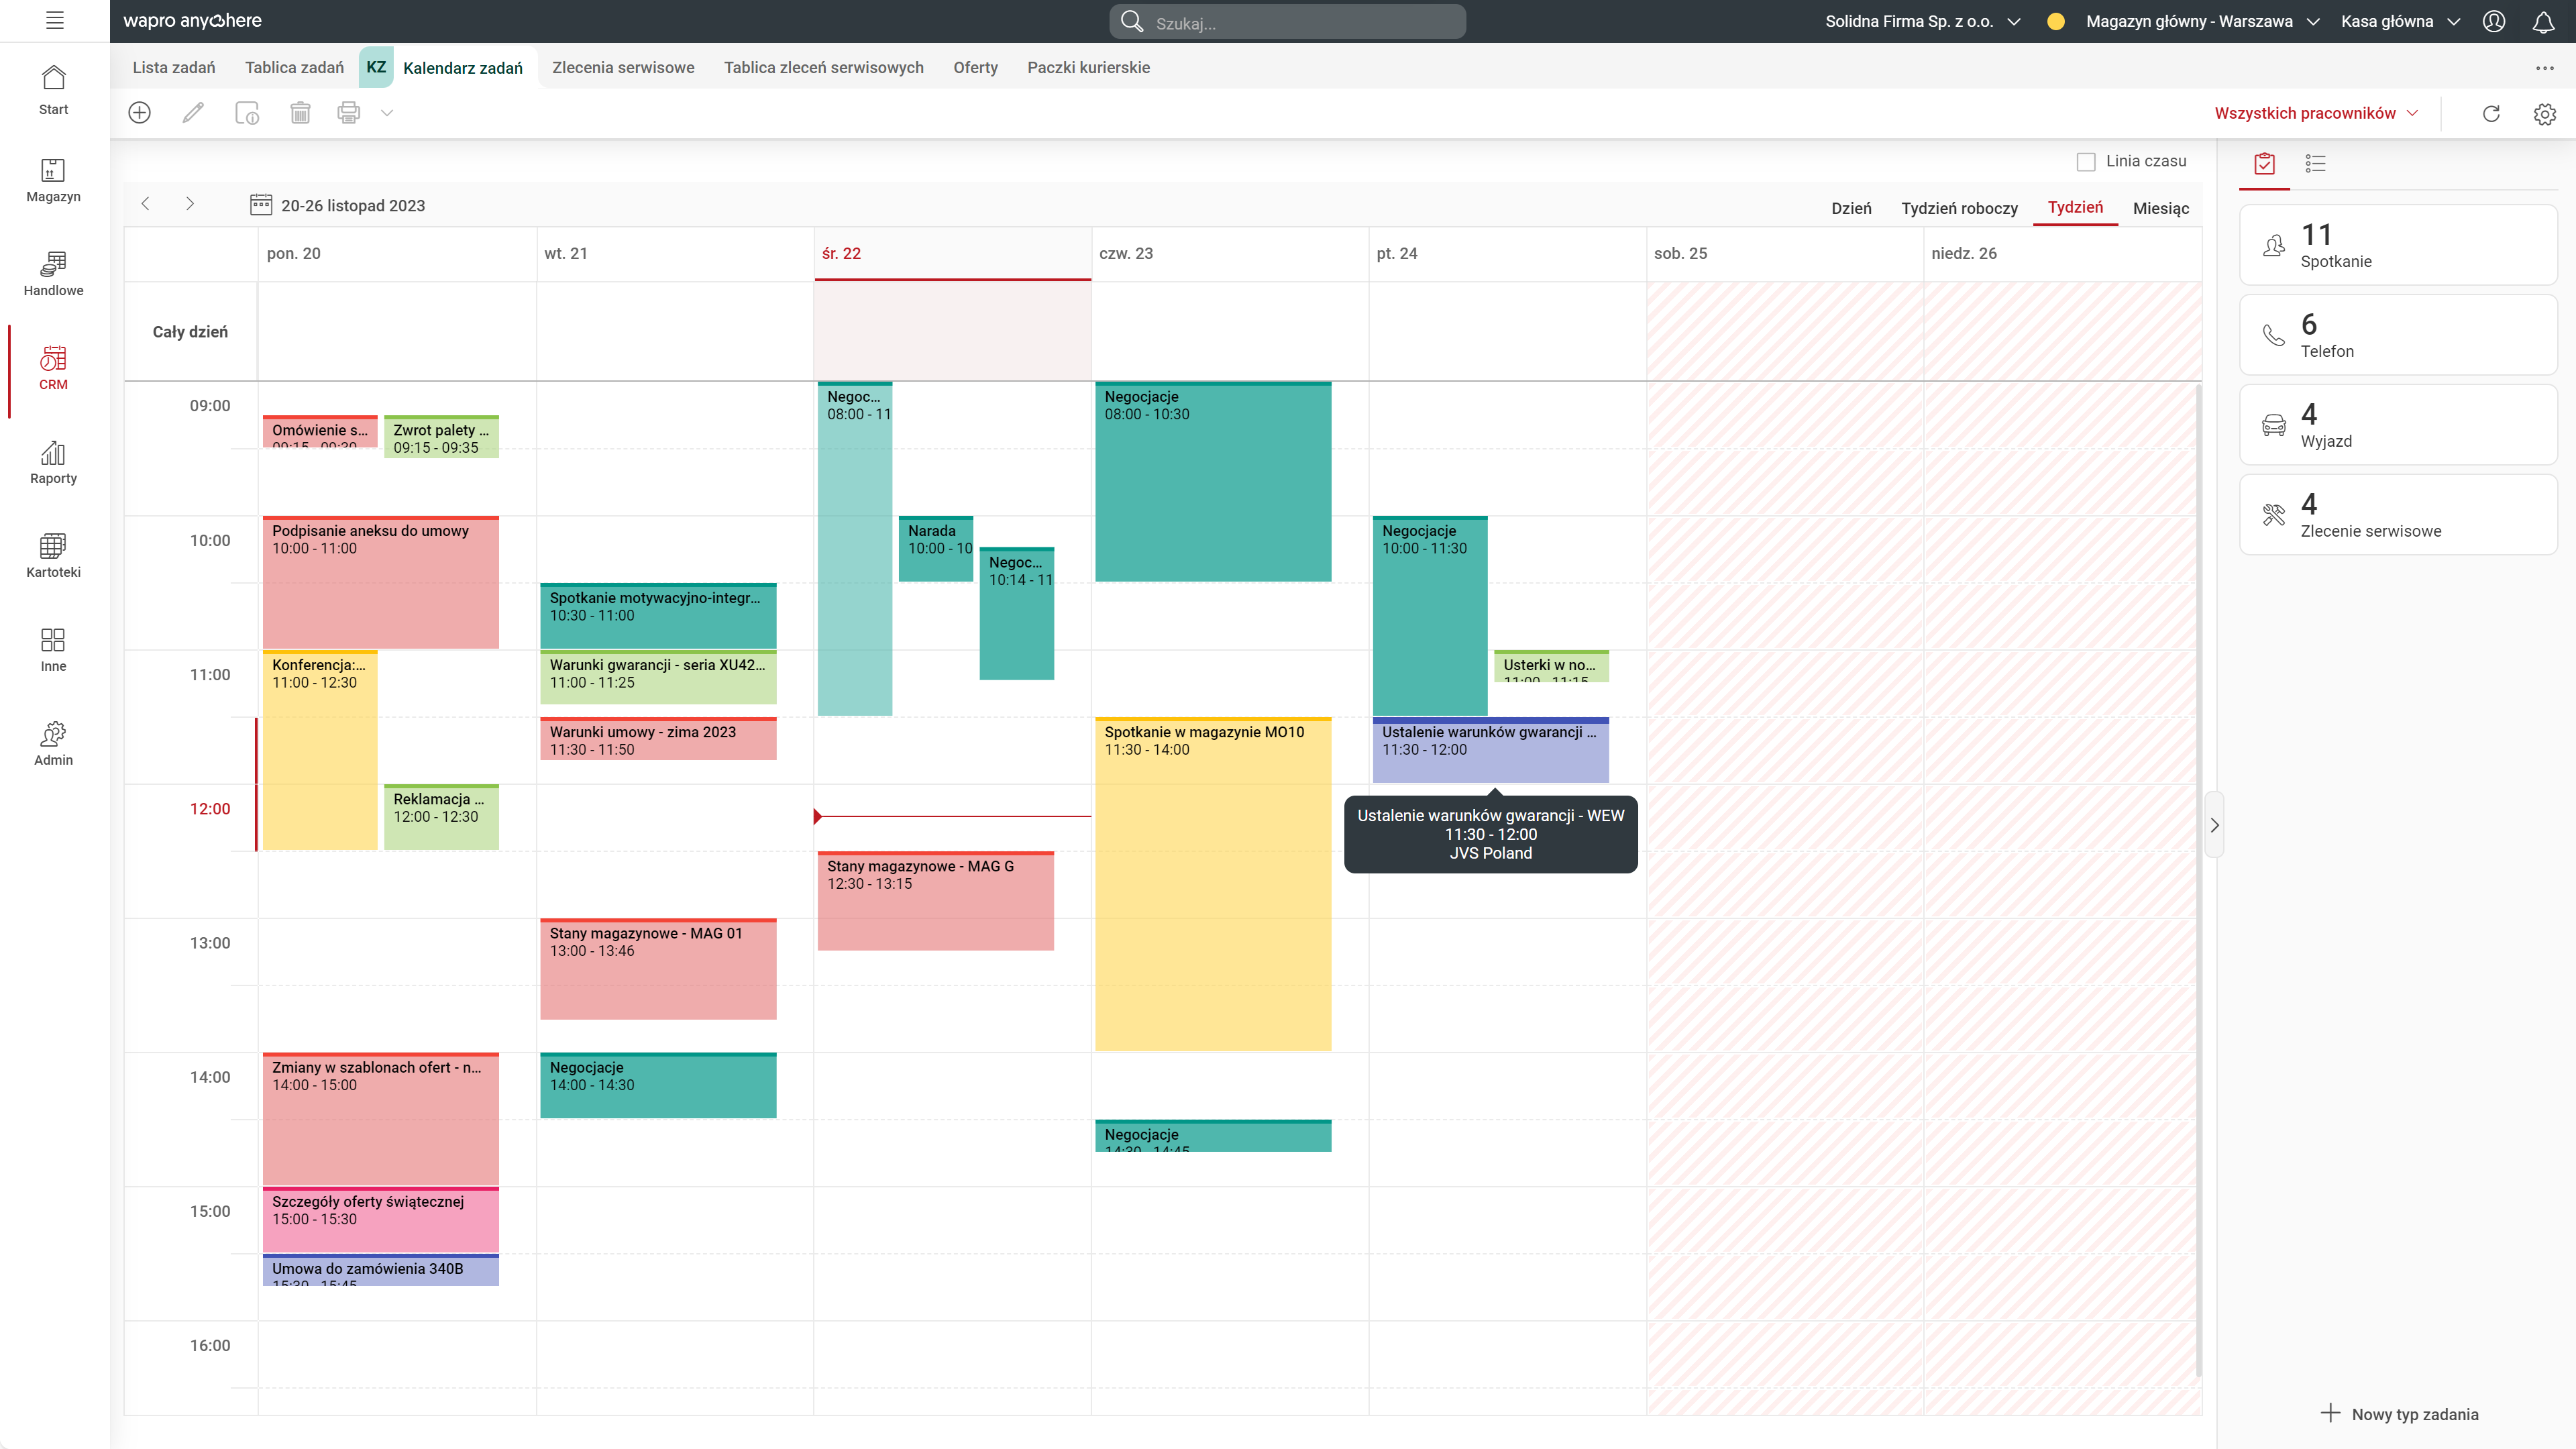Switch to list view icon in right panel
The height and width of the screenshot is (1449, 2576).
point(2316,163)
